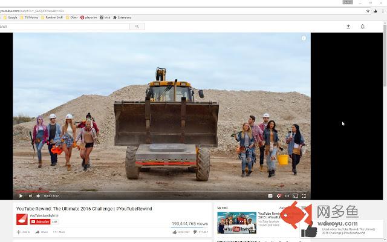This screenshot has height=242, width=387.
Task: Open the player settings gear
Action: (279, 196)
